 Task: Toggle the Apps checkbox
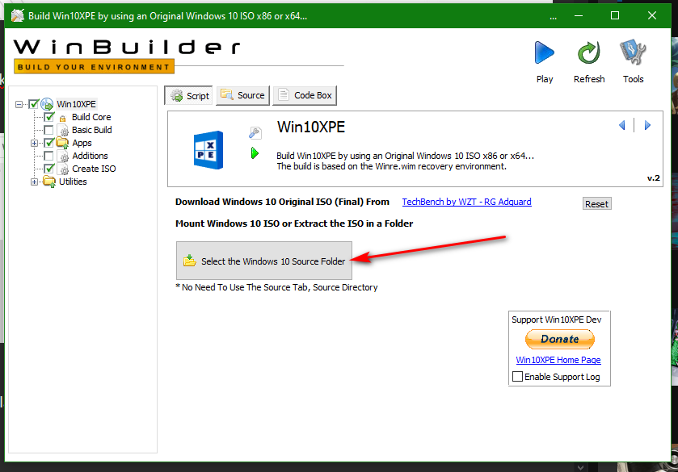coord(48,143)
